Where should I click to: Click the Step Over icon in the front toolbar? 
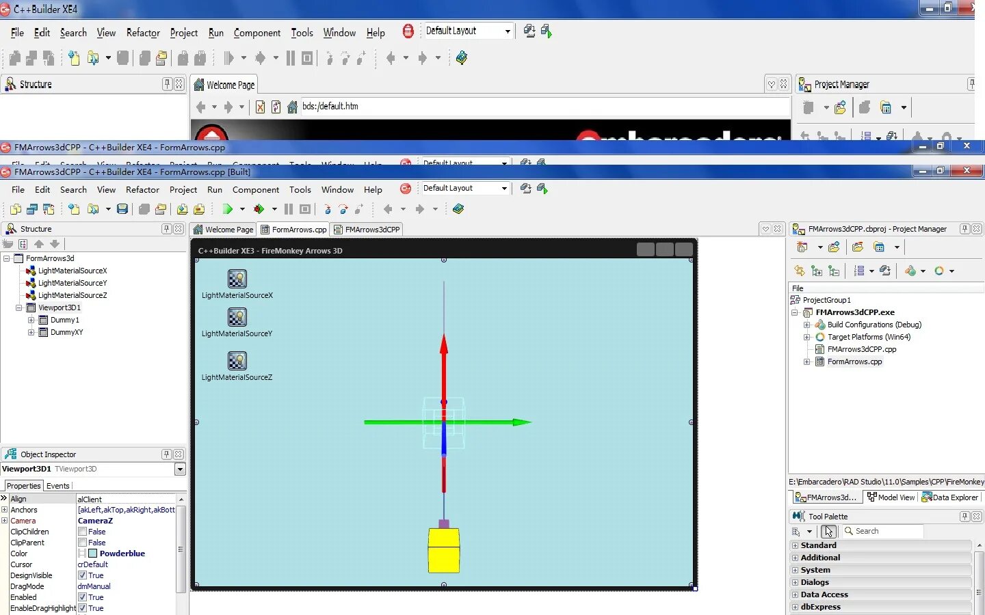coord(343,209)
